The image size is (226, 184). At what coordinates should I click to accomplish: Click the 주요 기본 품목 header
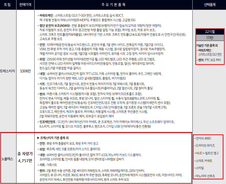click(113, 5)
